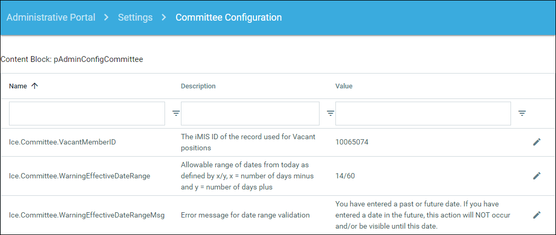Focus the Description filter text box

click(x=250, y=113)
